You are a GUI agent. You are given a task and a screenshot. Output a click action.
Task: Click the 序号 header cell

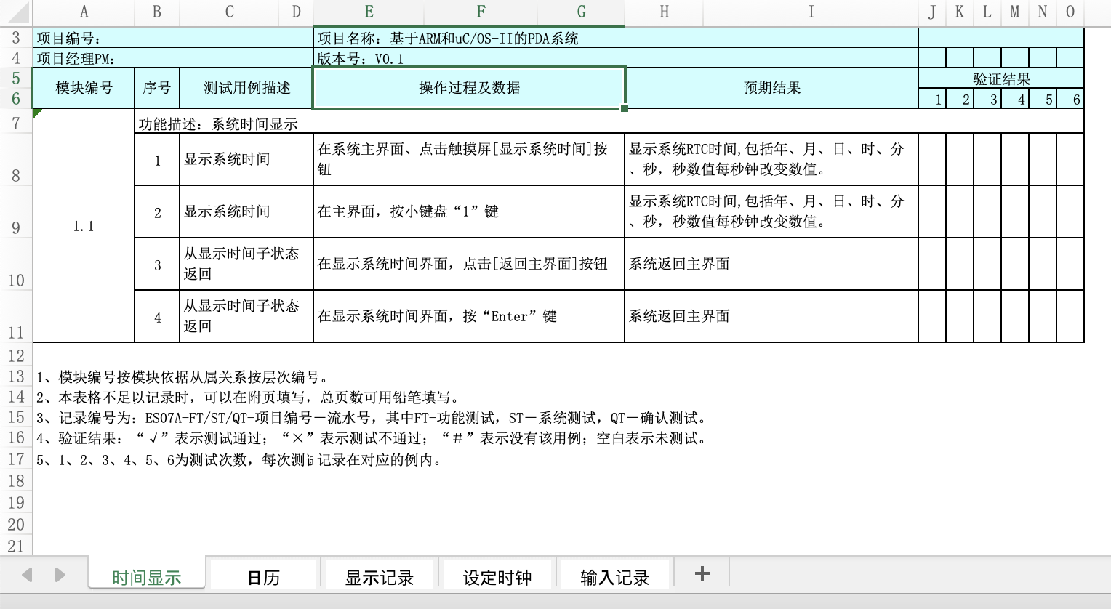pyautogui.click(x=157, y=88)
